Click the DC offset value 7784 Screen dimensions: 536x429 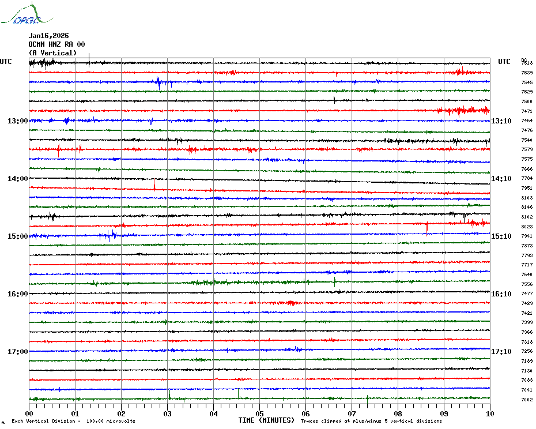(527, 178)
